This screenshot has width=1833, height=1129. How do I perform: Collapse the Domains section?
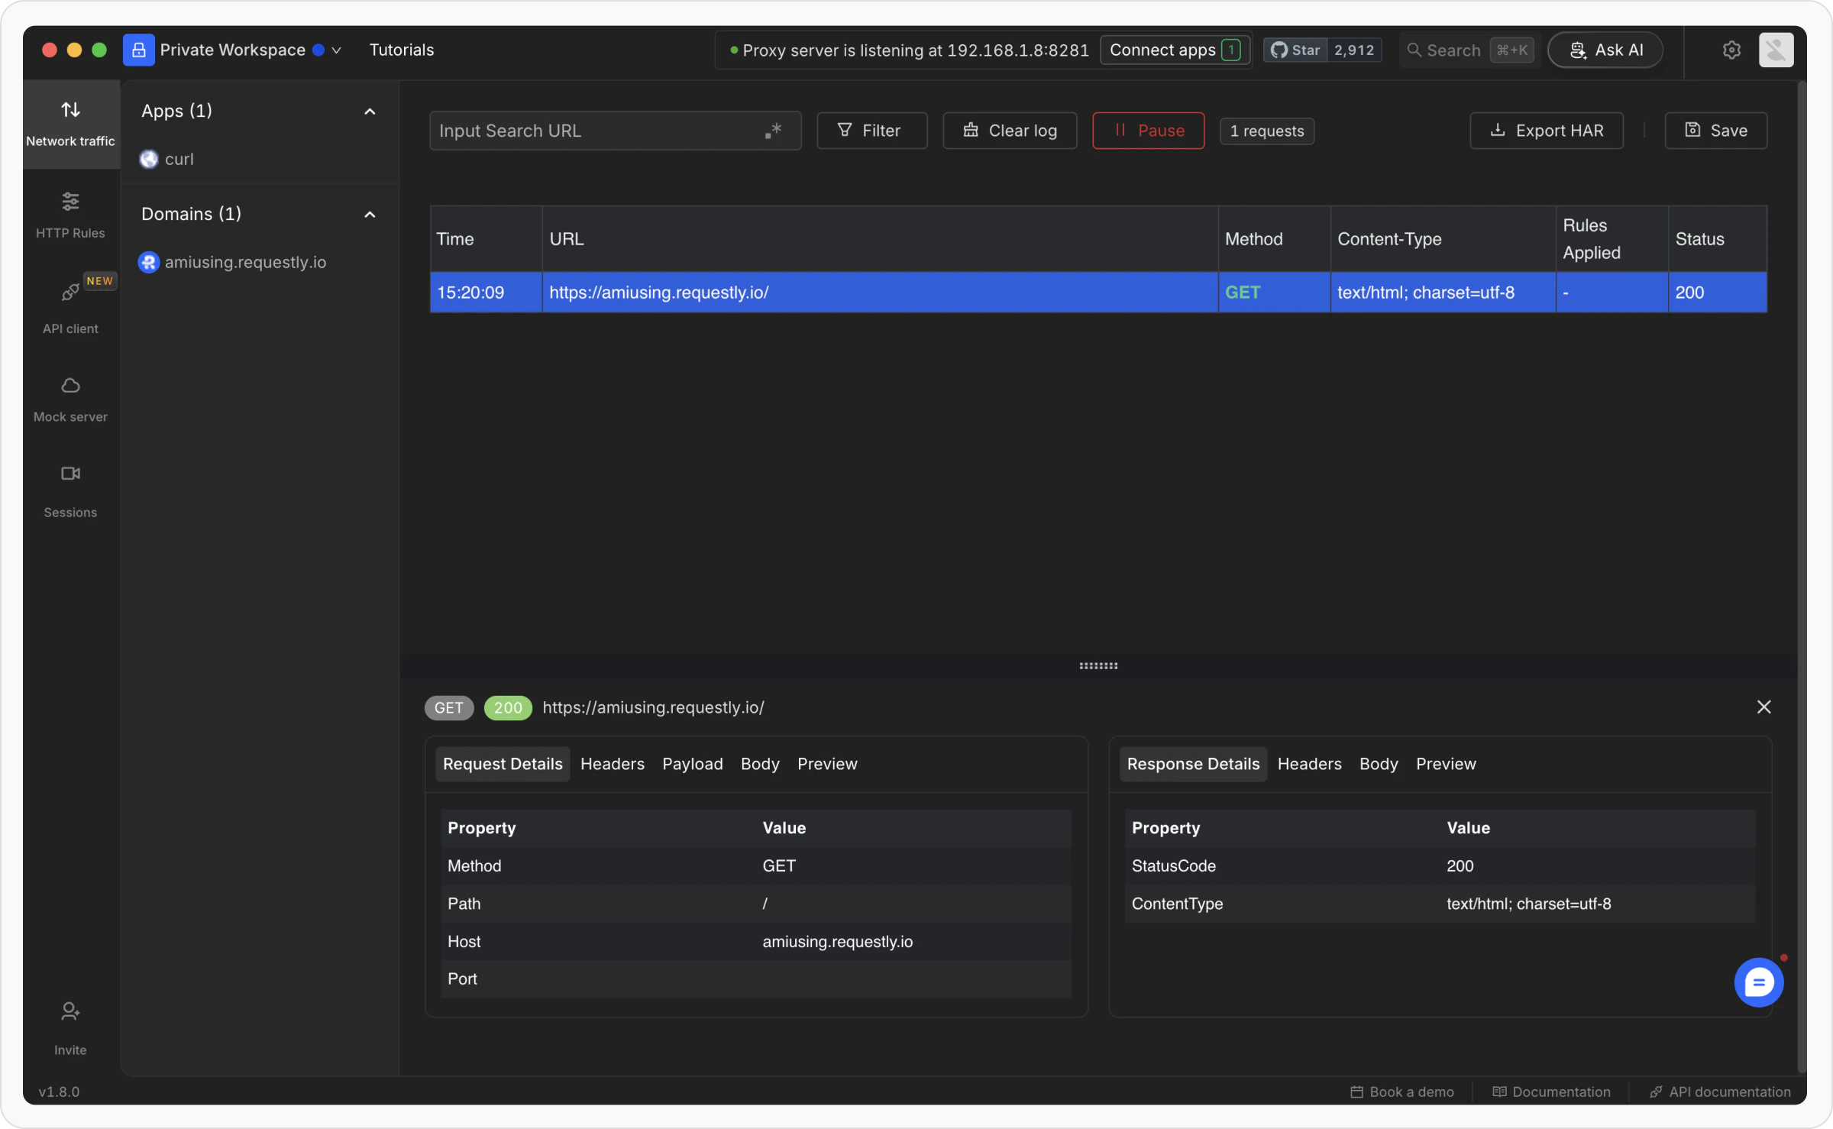pyautogui.click(x=370, y=215)
